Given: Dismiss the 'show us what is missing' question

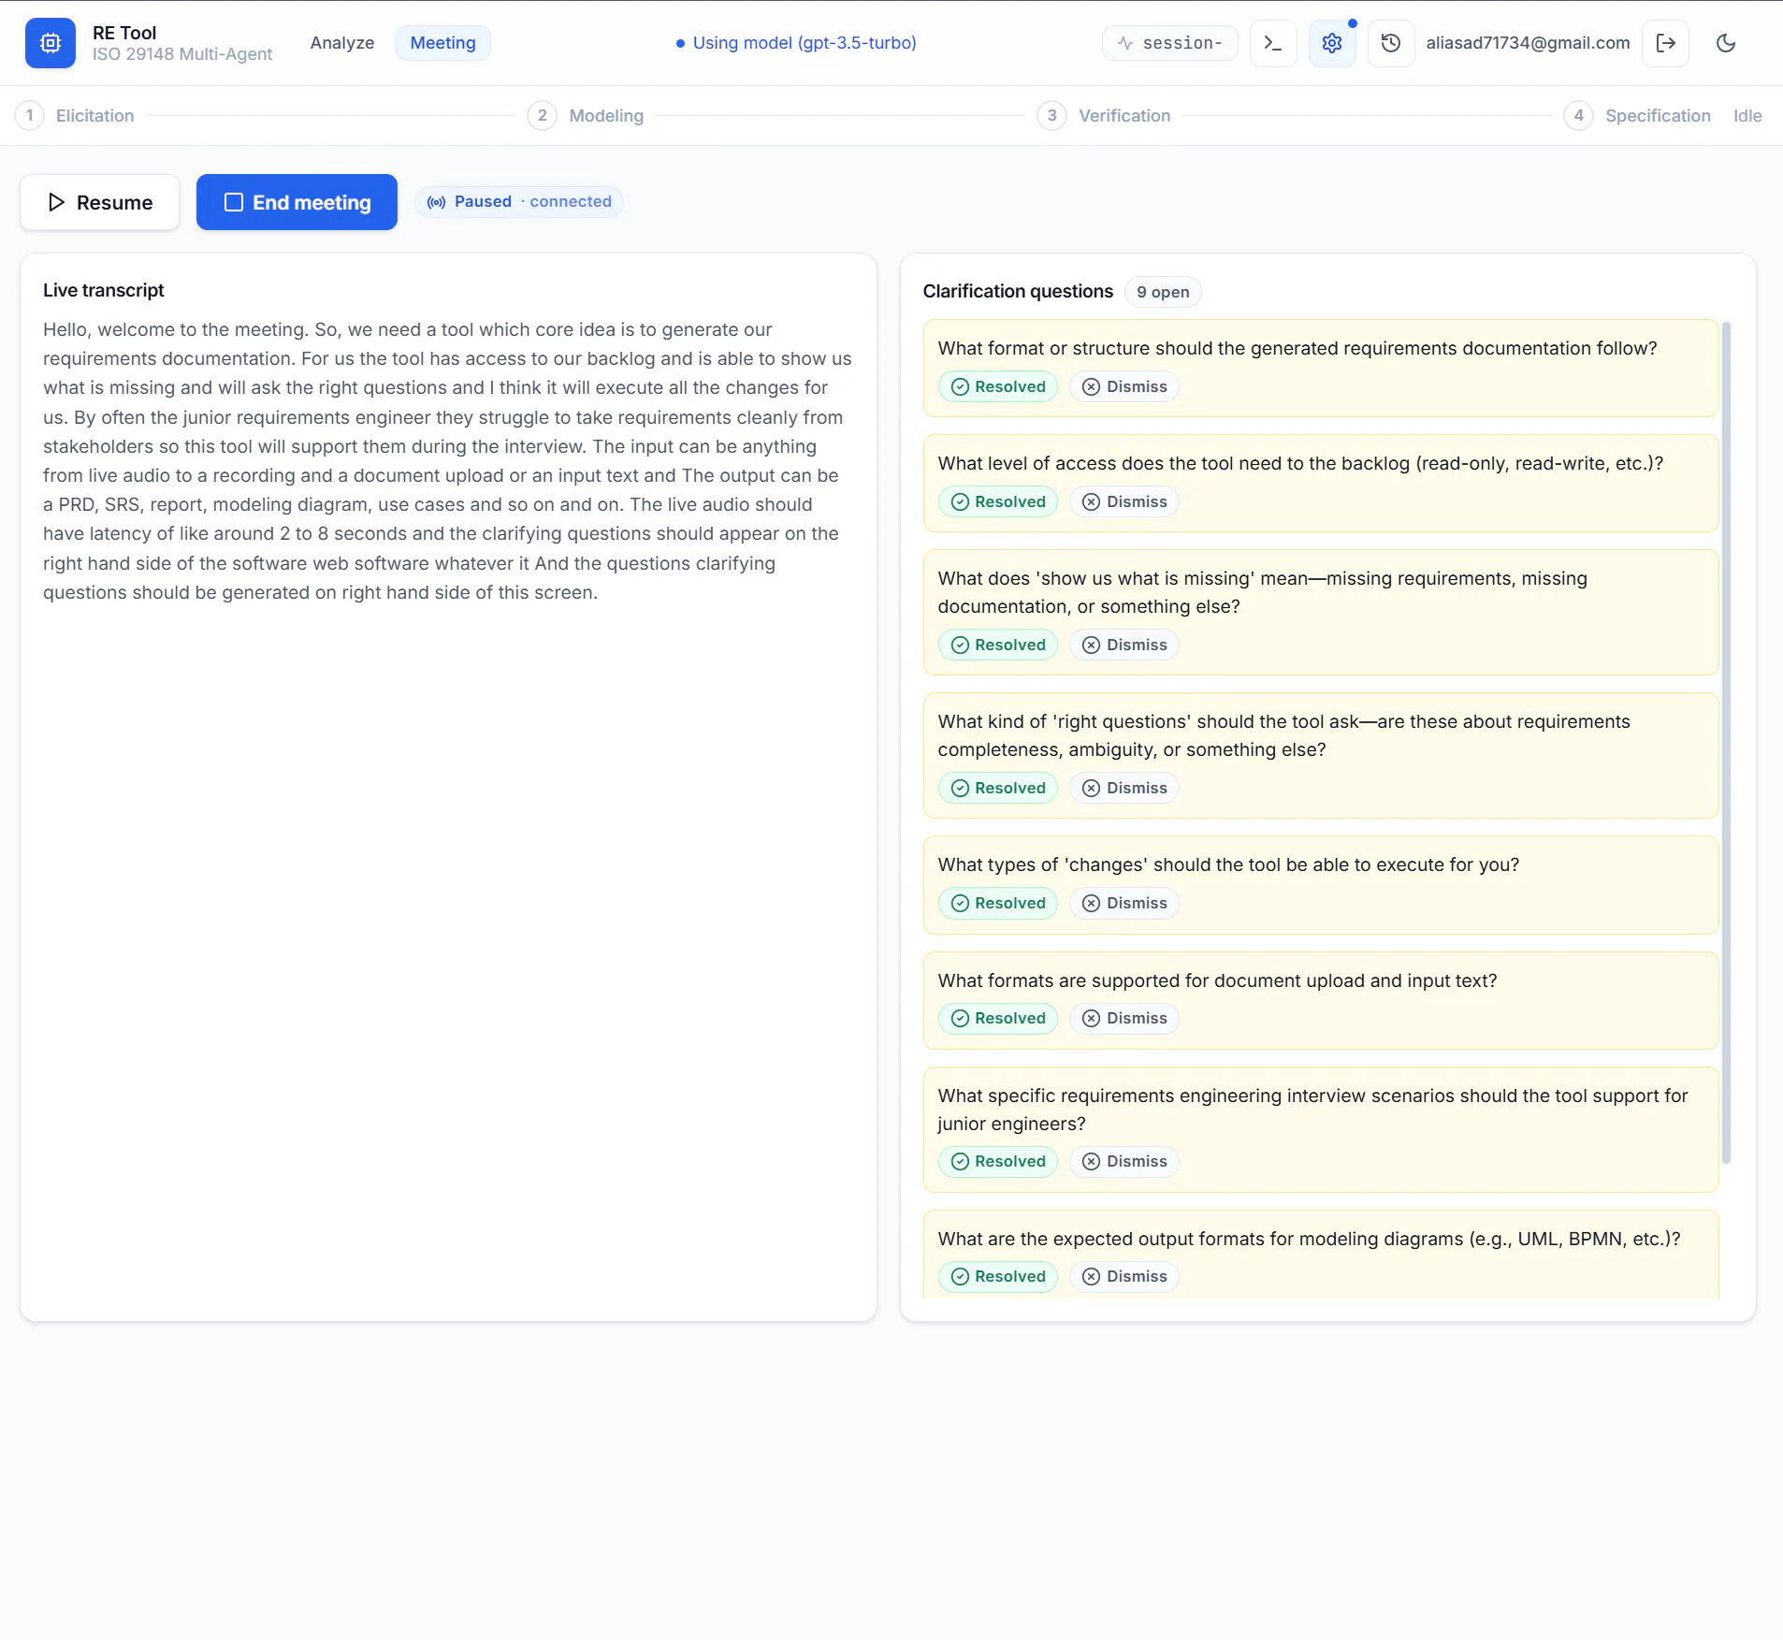Looking at the screenshot, I should [x=1124, y=646].
